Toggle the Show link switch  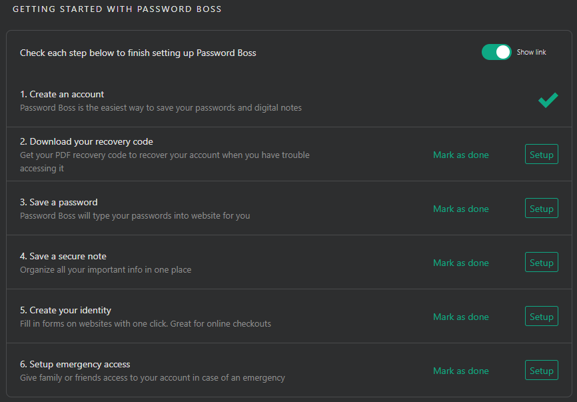(496, 52)
